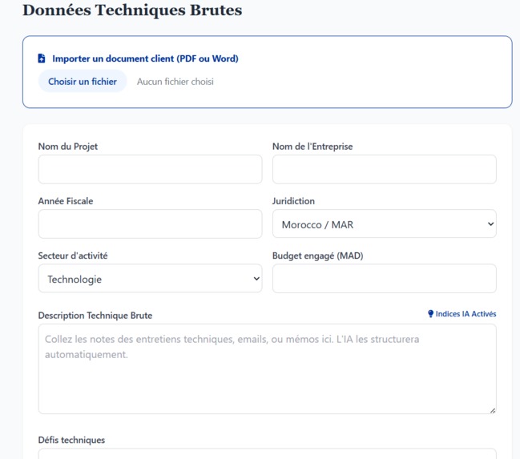Focus the Nom du Projet input field
Screen dimensions: 520x459
click(x=150, y=169)
